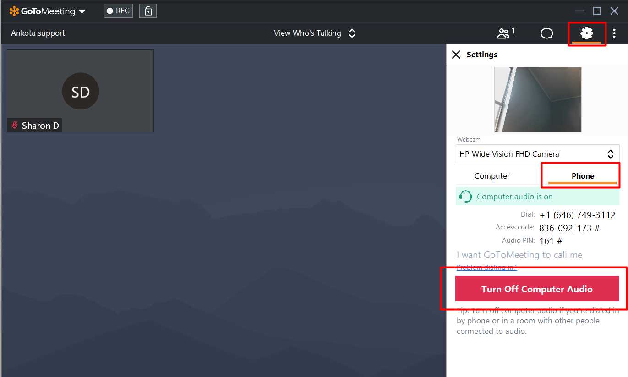
Task: Switch to the Phone audio tab
Action: (583, 176)
